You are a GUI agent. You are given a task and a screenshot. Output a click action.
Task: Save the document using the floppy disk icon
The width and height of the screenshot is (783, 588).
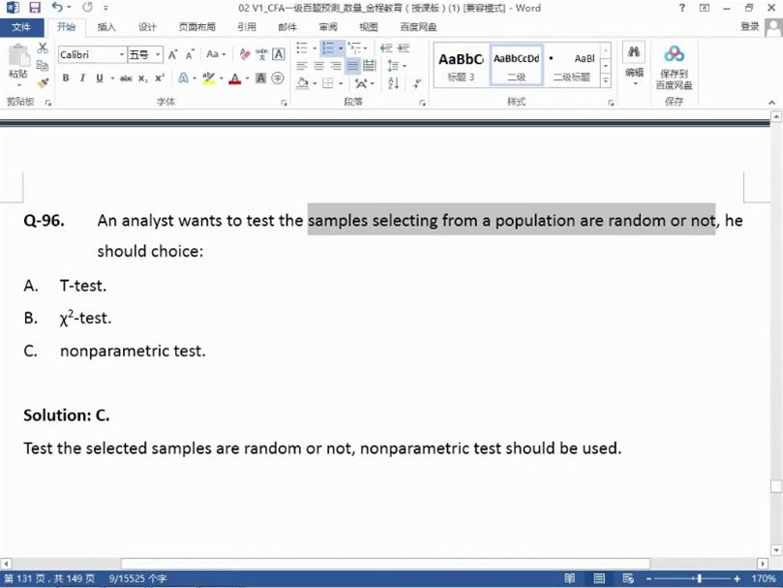click(34, 8)
